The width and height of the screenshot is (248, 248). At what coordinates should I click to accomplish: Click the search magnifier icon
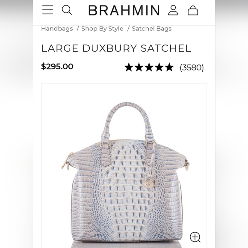click(x=67, y=10)
